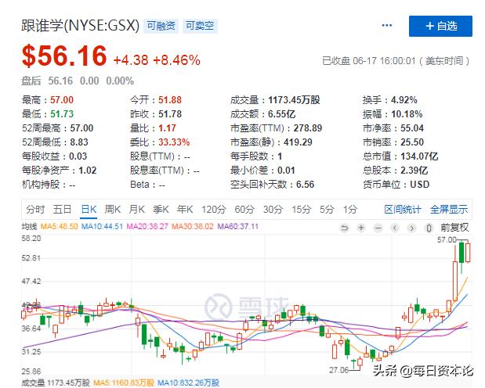Zoom in the K-line chart with plus icon
This screenshot has width=485, height=388.
tap(361, 228)
